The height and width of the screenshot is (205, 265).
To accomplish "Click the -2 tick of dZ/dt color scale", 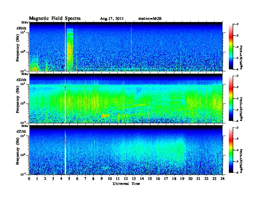I will [237, 128].
